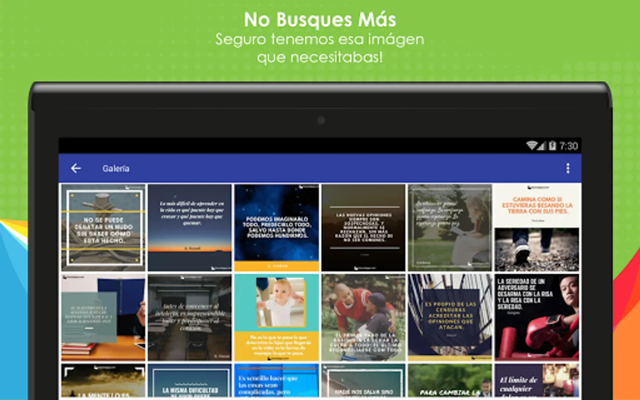Tap the back arrow in Galería bar
This screenshot has width=640, height=400.
[76, 168]
